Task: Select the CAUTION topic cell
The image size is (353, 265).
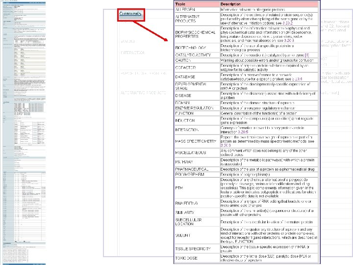Action: [198, 60]
